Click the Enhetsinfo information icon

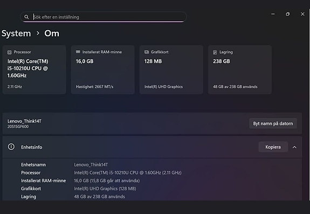[x=11, y=147]
